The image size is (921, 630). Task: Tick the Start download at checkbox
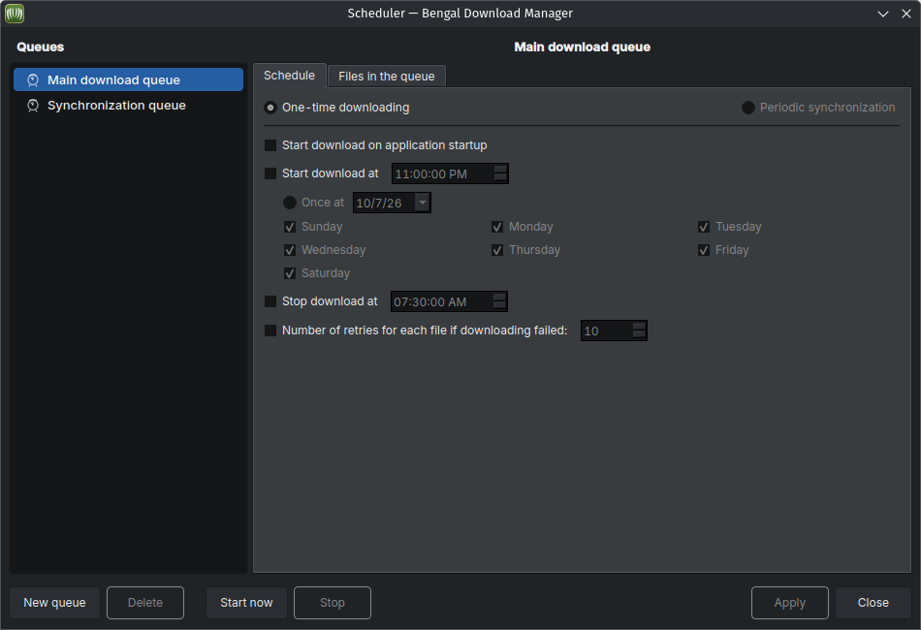(270, 173)
